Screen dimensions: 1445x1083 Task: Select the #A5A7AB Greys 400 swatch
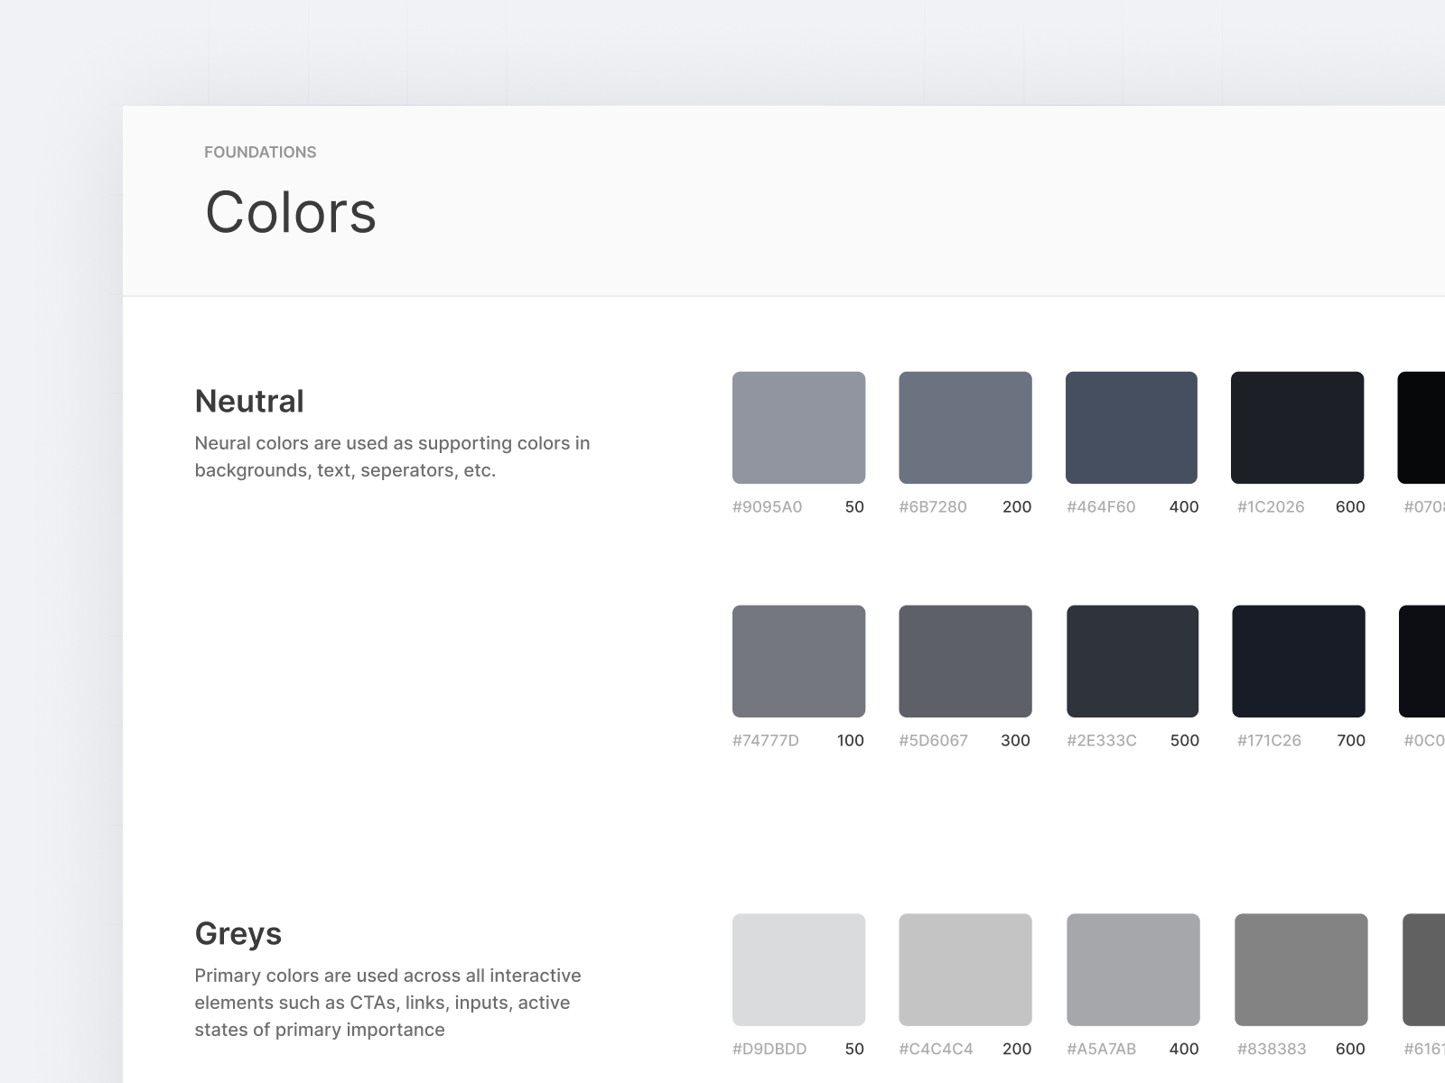pyautogui.click(x=1132, y=969)
